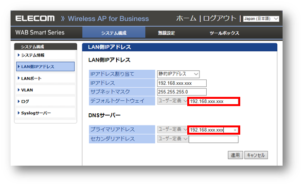Viewport: 303px width, 186px height.
Task: Click the IPアドレス割り当て label cell
Action: pos(122,74)
